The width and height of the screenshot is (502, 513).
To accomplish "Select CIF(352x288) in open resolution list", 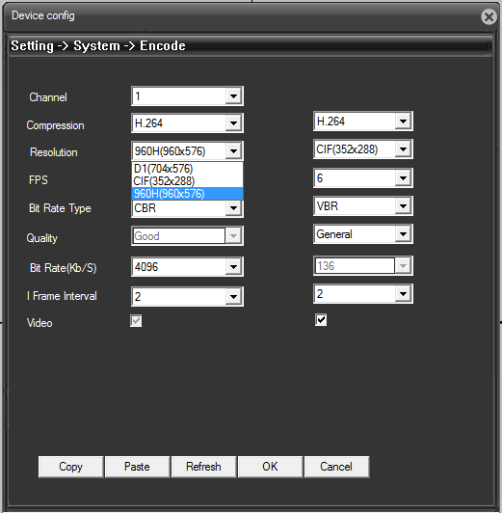I will tap(187, 181).
